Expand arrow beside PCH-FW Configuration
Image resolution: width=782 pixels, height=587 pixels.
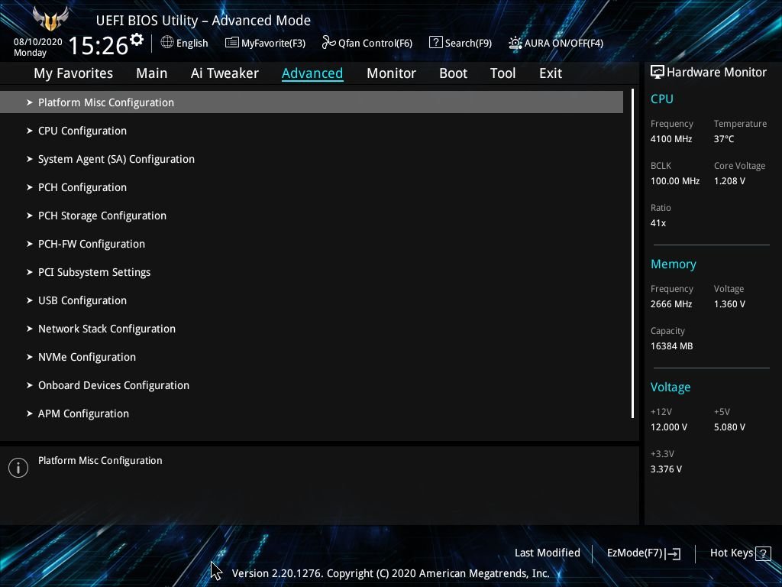[x=30, y=244]
